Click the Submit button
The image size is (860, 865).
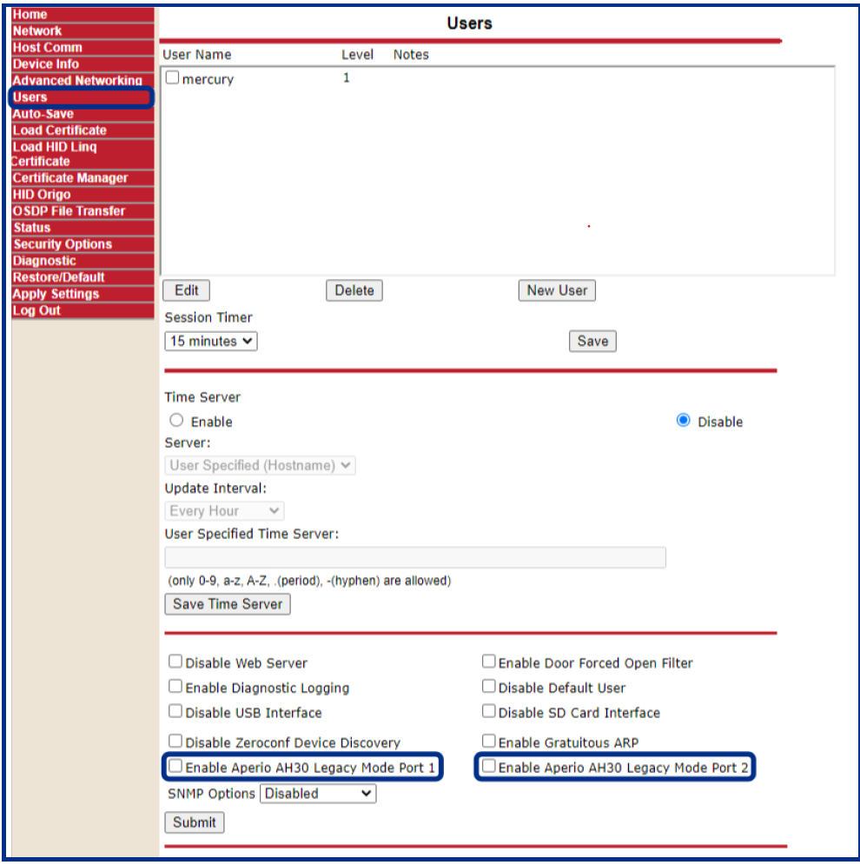(195, 822)
